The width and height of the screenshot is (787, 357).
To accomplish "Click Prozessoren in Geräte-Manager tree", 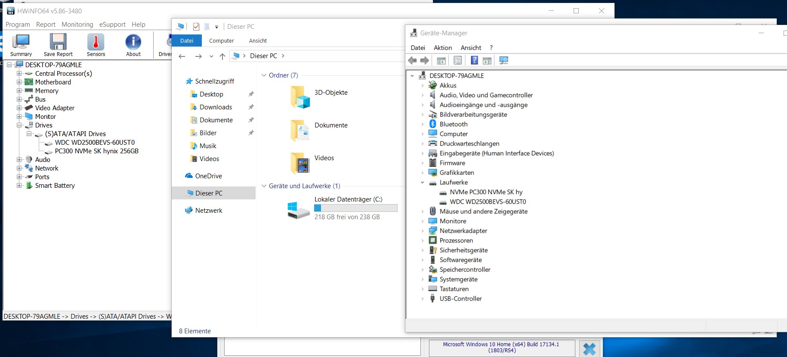I will point(456,240).
